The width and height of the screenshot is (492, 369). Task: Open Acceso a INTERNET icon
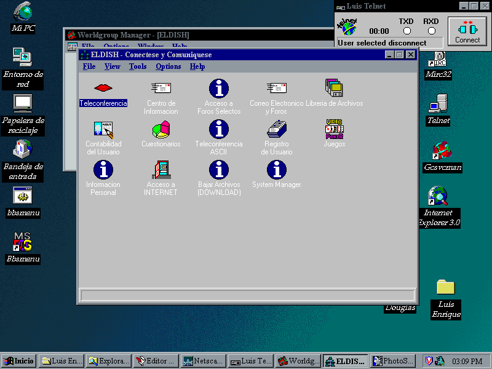pos(161,170)
